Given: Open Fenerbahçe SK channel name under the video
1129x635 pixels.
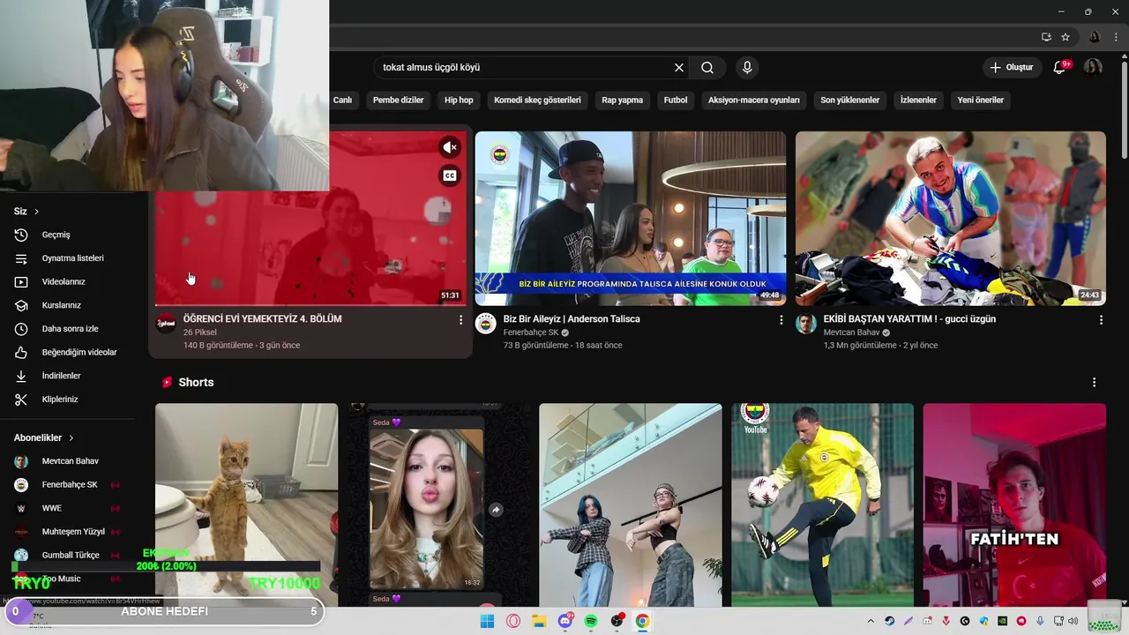Looking at the screenshot, I should point(531,332).
